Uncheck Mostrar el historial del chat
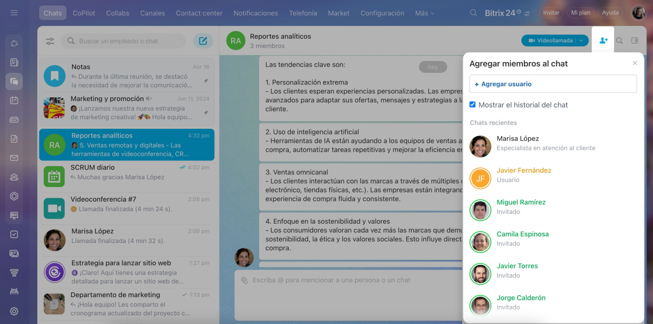The image size is (653, 324). [x=472, y=104]
